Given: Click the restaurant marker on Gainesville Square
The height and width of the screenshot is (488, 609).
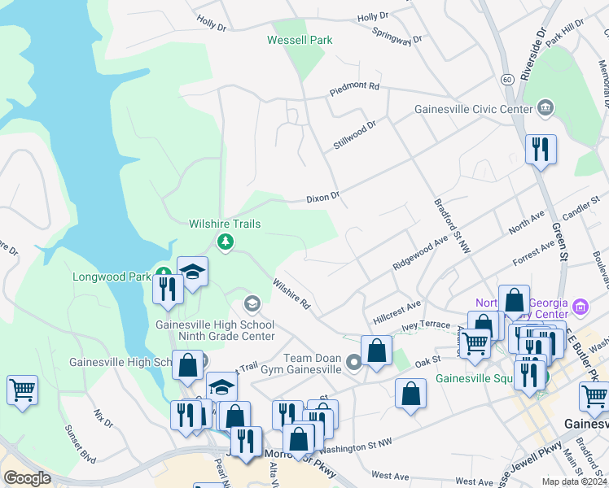Looking at the screenshot, I should (529, 376).
